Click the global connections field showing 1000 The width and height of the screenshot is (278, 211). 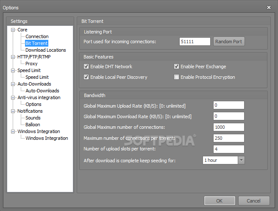228,127
